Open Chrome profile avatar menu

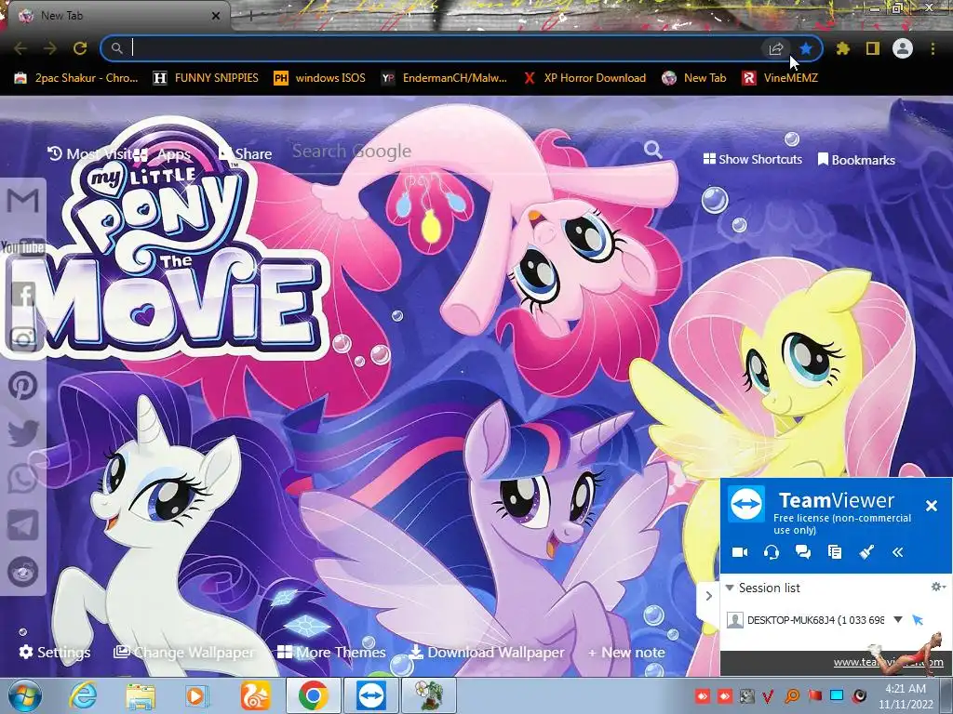pyautogui.click(x=903, y=48)
